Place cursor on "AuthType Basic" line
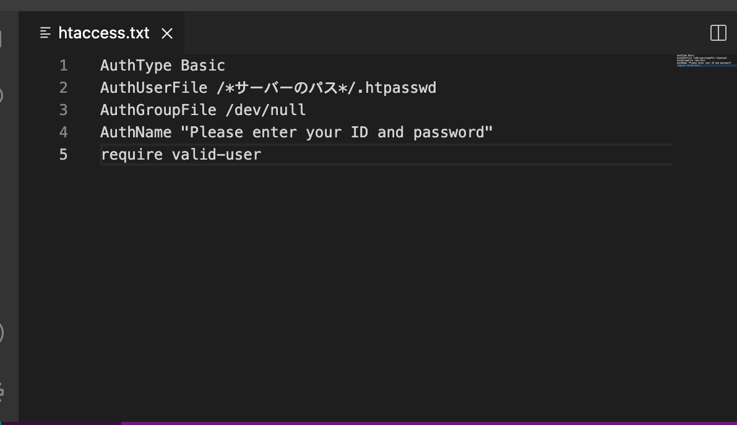737x425 pixels. tap(163, 66)
